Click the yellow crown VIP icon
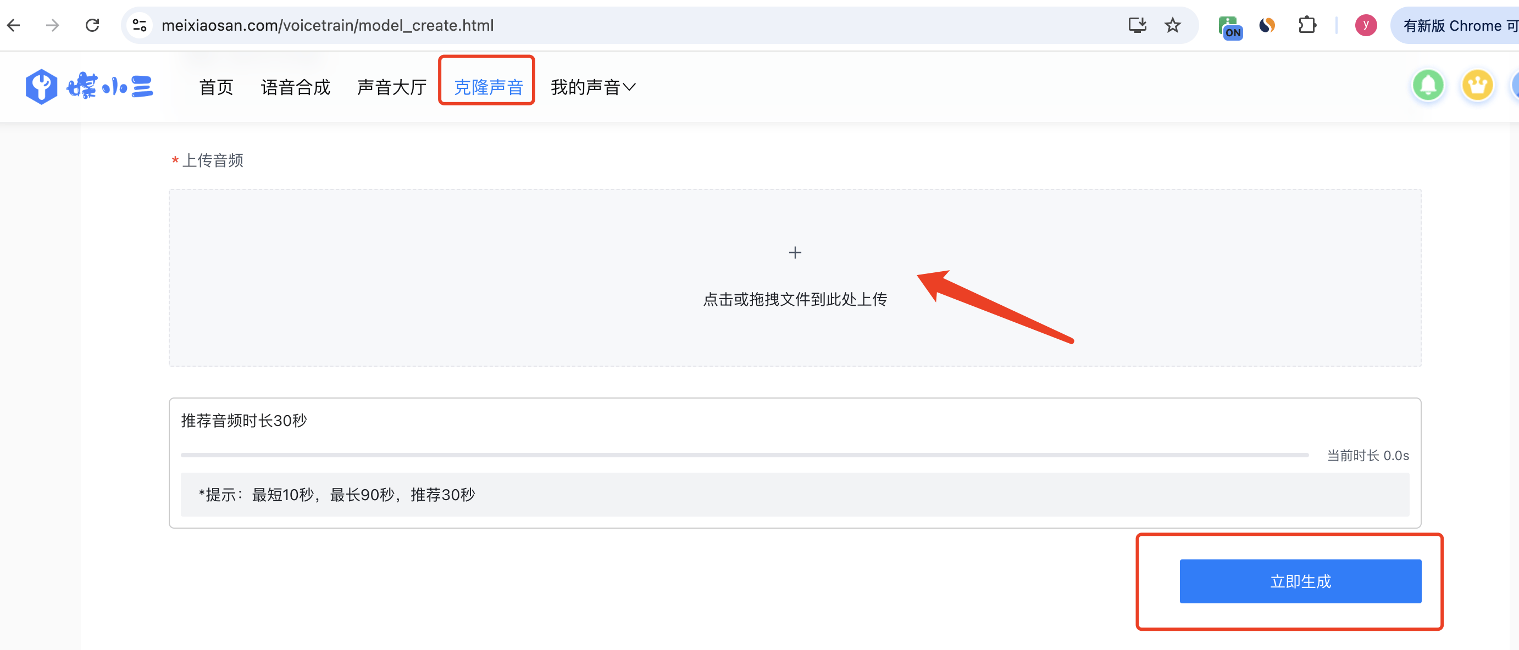This screenshot has height=650, width=1519. pos(1477,86)
